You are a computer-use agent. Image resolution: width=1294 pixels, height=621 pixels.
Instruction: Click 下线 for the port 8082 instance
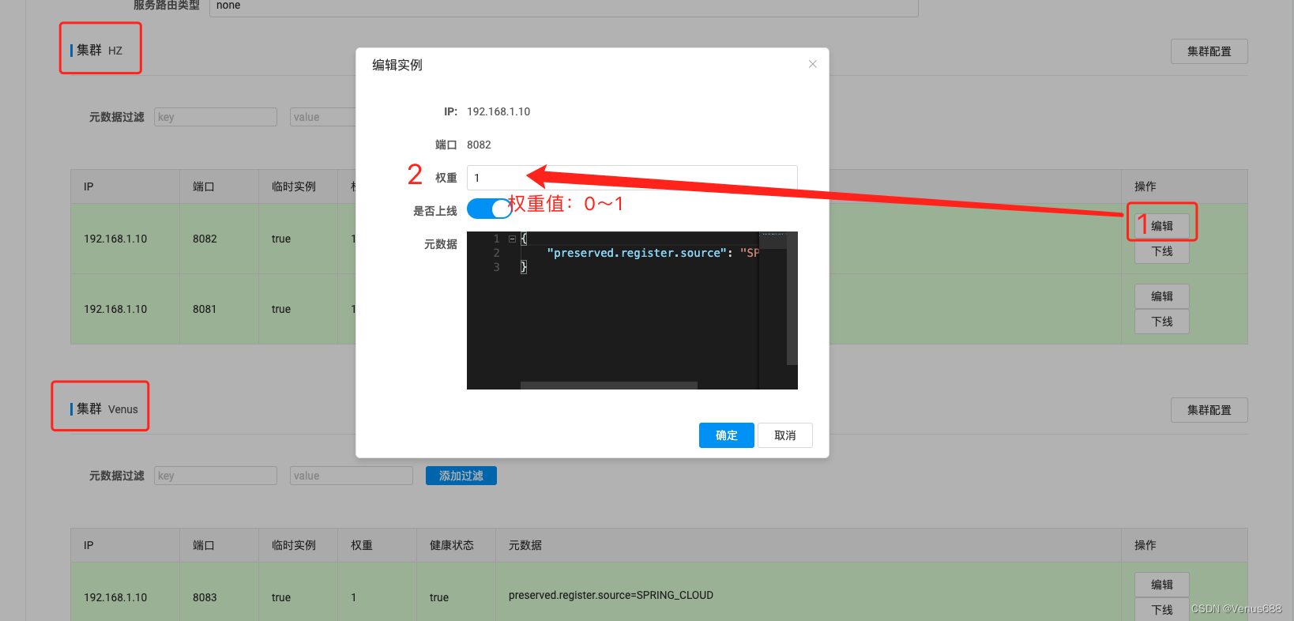pos(1162,251)
